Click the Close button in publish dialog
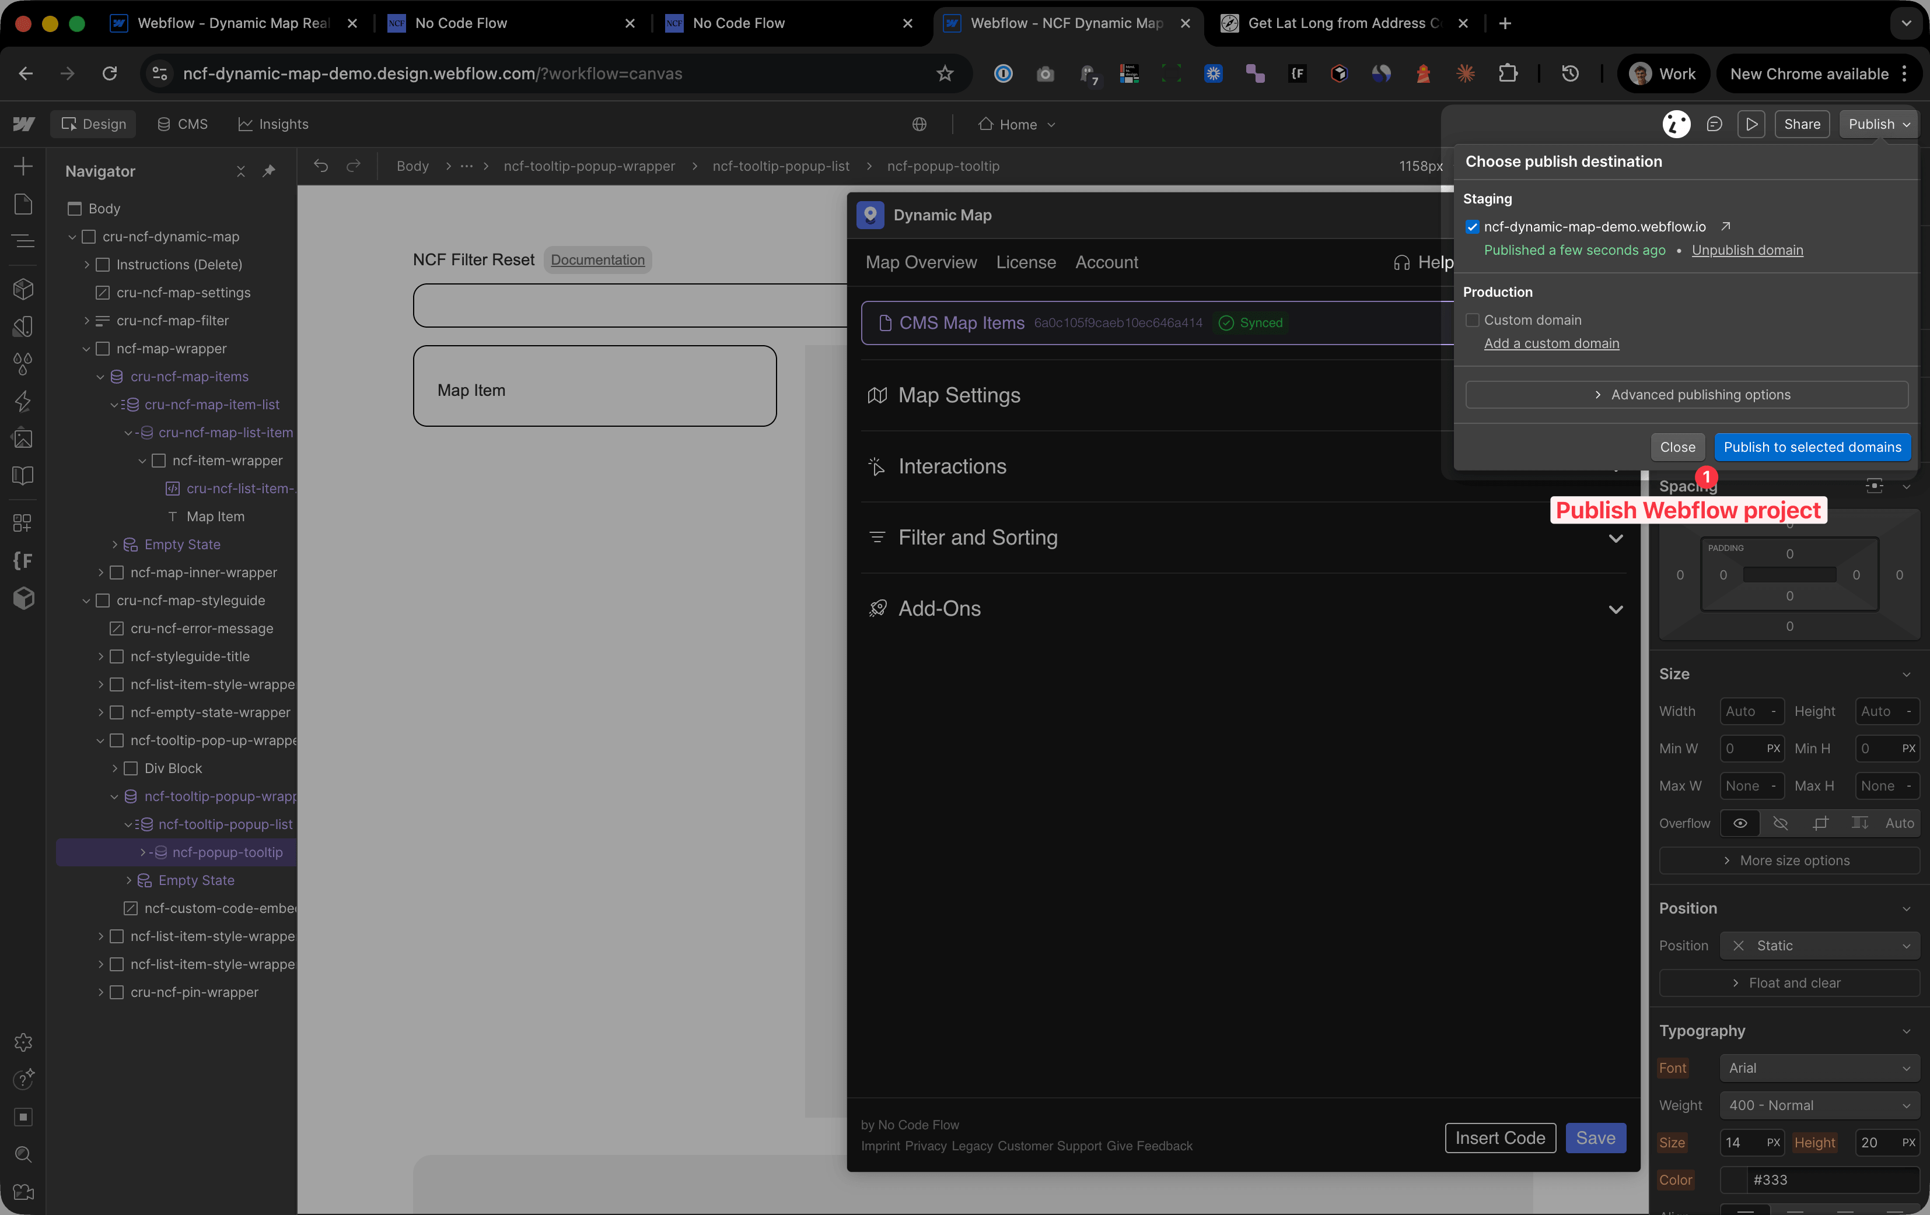1930x1215 pixels. (x=1677, y=447)
